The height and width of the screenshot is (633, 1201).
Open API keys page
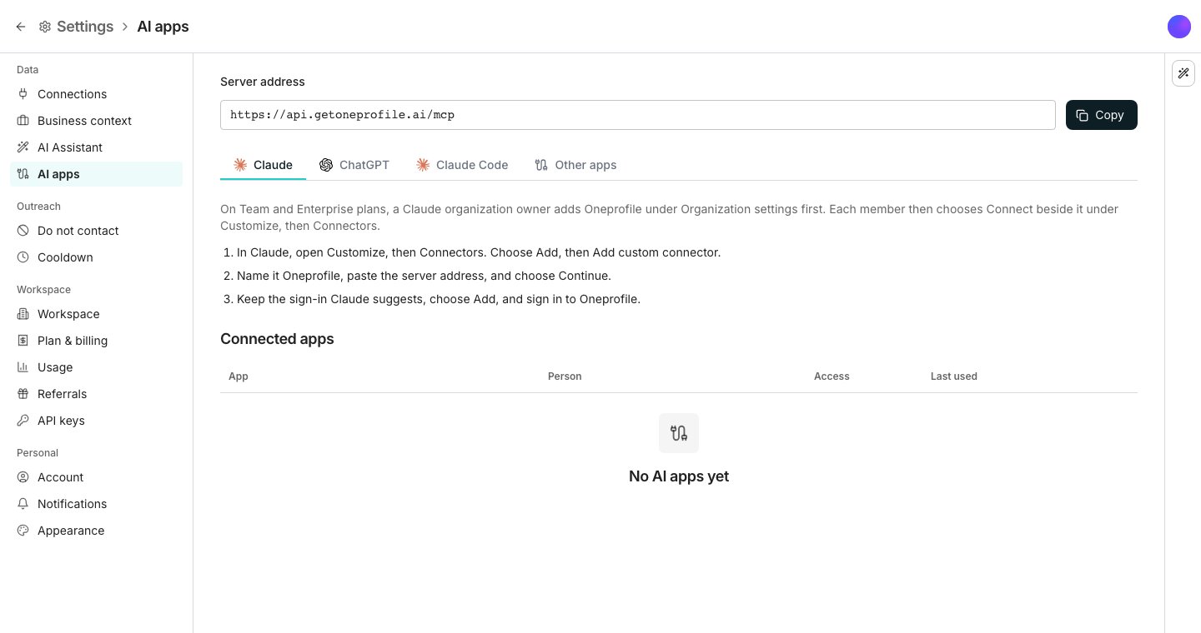(x=96, y=421)
